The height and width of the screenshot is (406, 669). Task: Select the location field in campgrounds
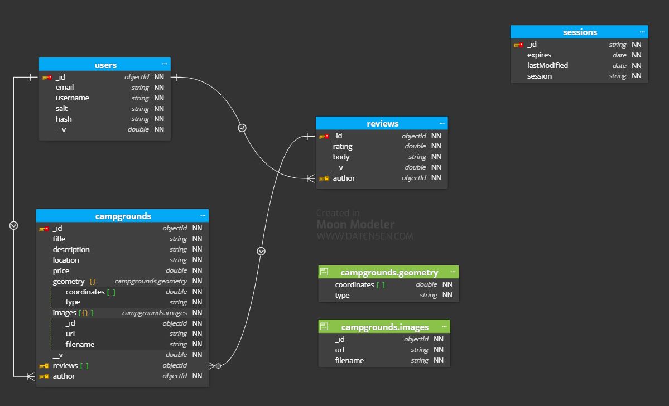click(122, 260)
